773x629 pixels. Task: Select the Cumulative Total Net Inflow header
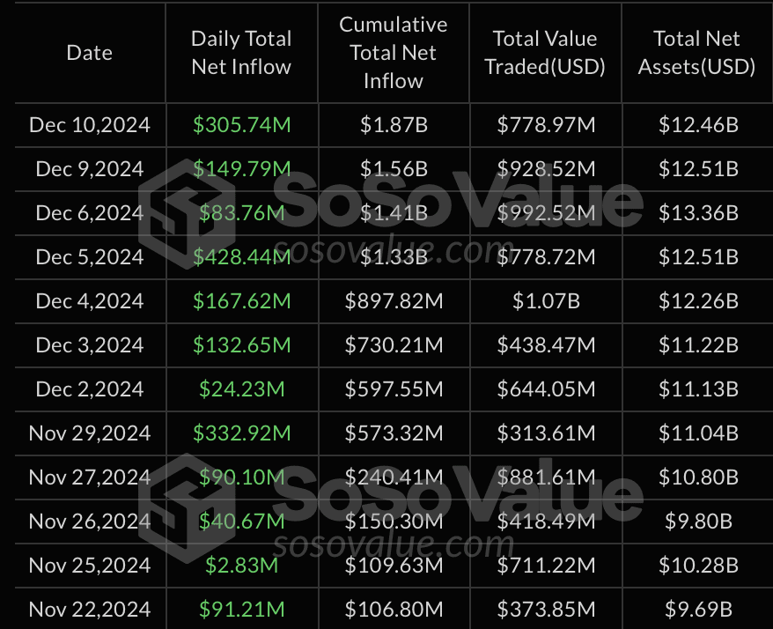(393, 53)
